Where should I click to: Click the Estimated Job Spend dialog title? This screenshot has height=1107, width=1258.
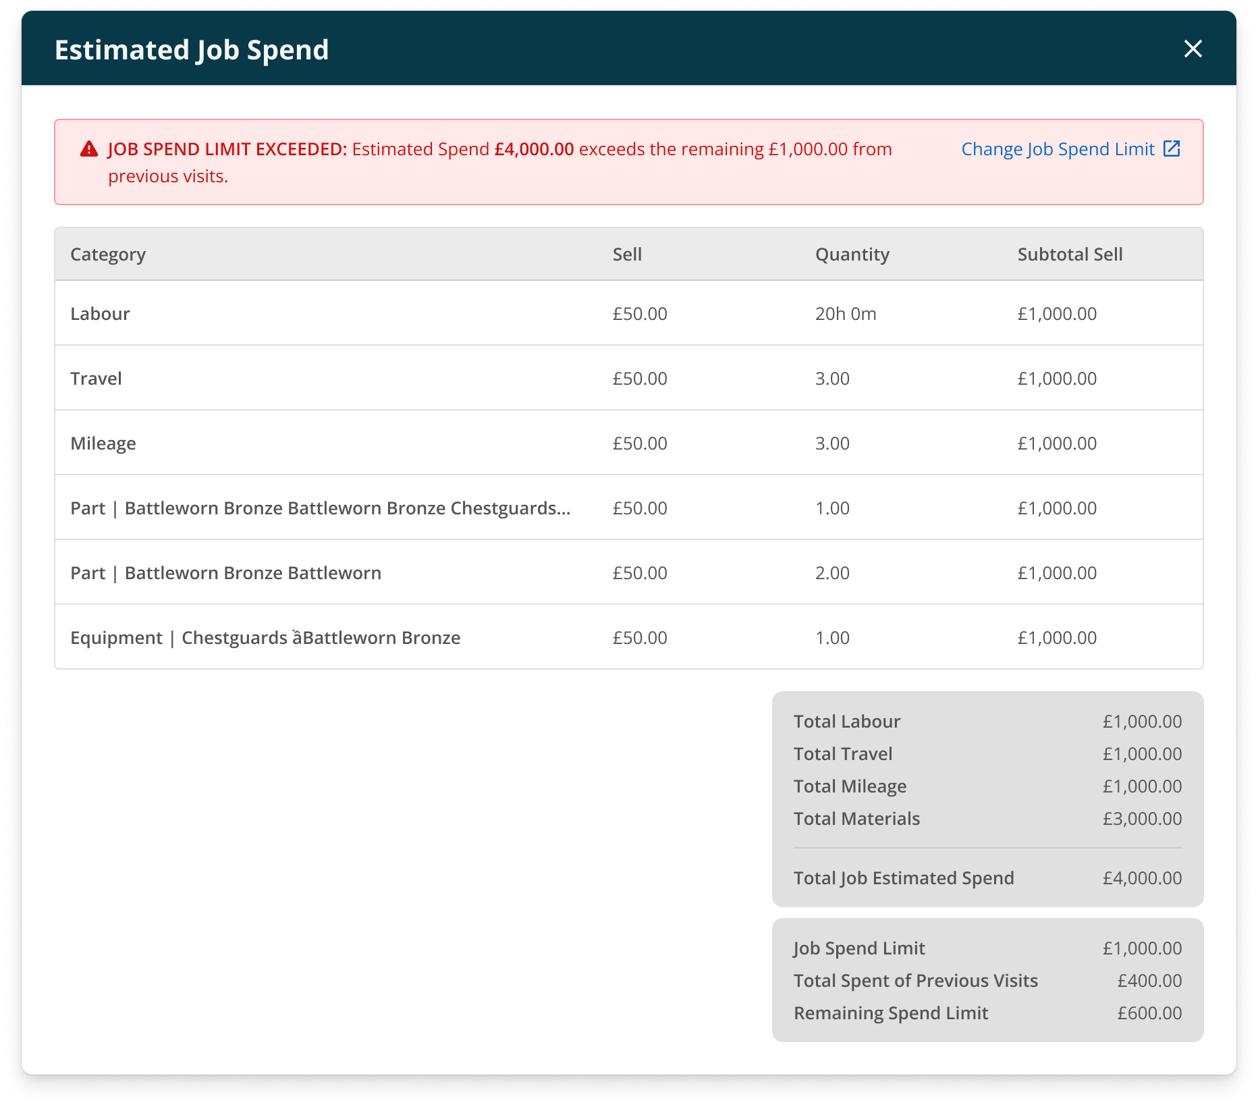(x=192, y=50)
